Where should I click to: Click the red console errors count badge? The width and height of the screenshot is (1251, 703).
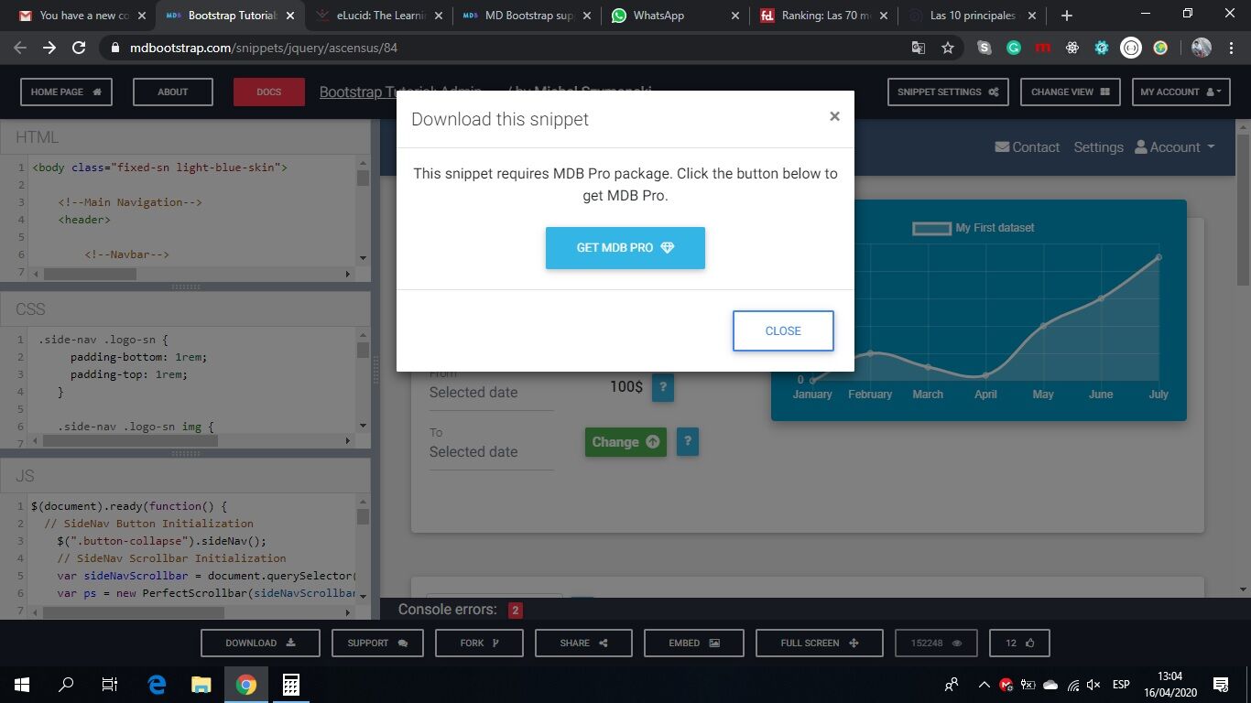tap(516, 611)
